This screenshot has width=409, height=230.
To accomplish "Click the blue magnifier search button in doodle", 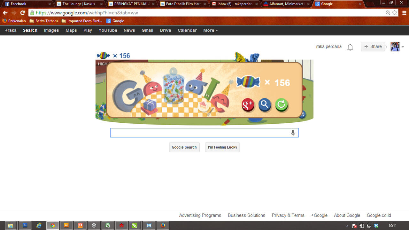I will tap(265, 105).
